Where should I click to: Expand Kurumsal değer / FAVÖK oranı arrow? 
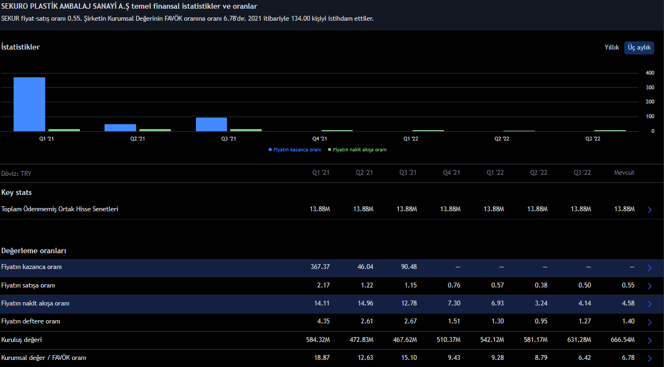[x=649, y=358]
